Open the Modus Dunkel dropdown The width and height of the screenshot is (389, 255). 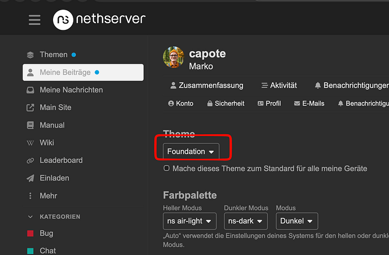pyautogui.click(x=297, y=221)
